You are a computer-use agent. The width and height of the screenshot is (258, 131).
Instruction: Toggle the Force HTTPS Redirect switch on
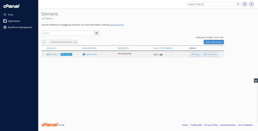point(156,54)
